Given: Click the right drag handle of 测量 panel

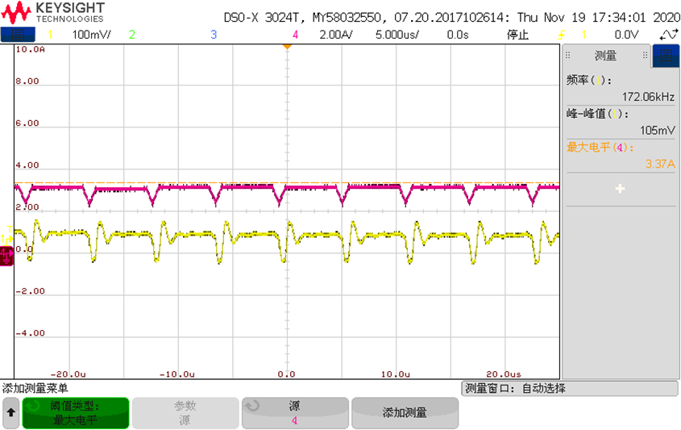Looking at the screenshot, I should [645, 55].
